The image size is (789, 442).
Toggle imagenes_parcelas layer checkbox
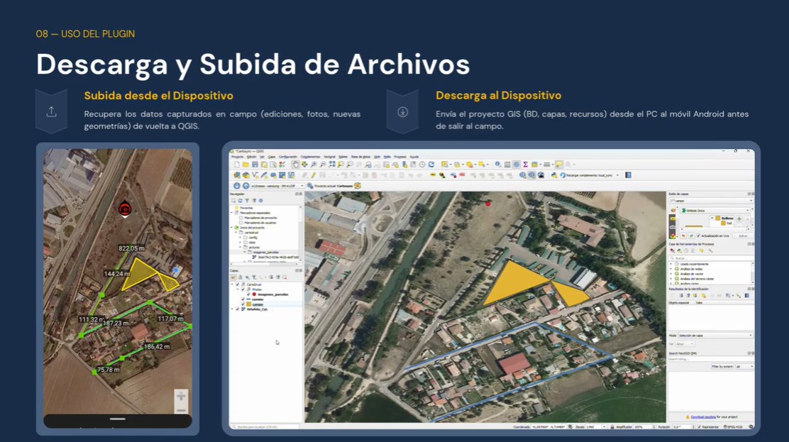click(x=248, y=294)
